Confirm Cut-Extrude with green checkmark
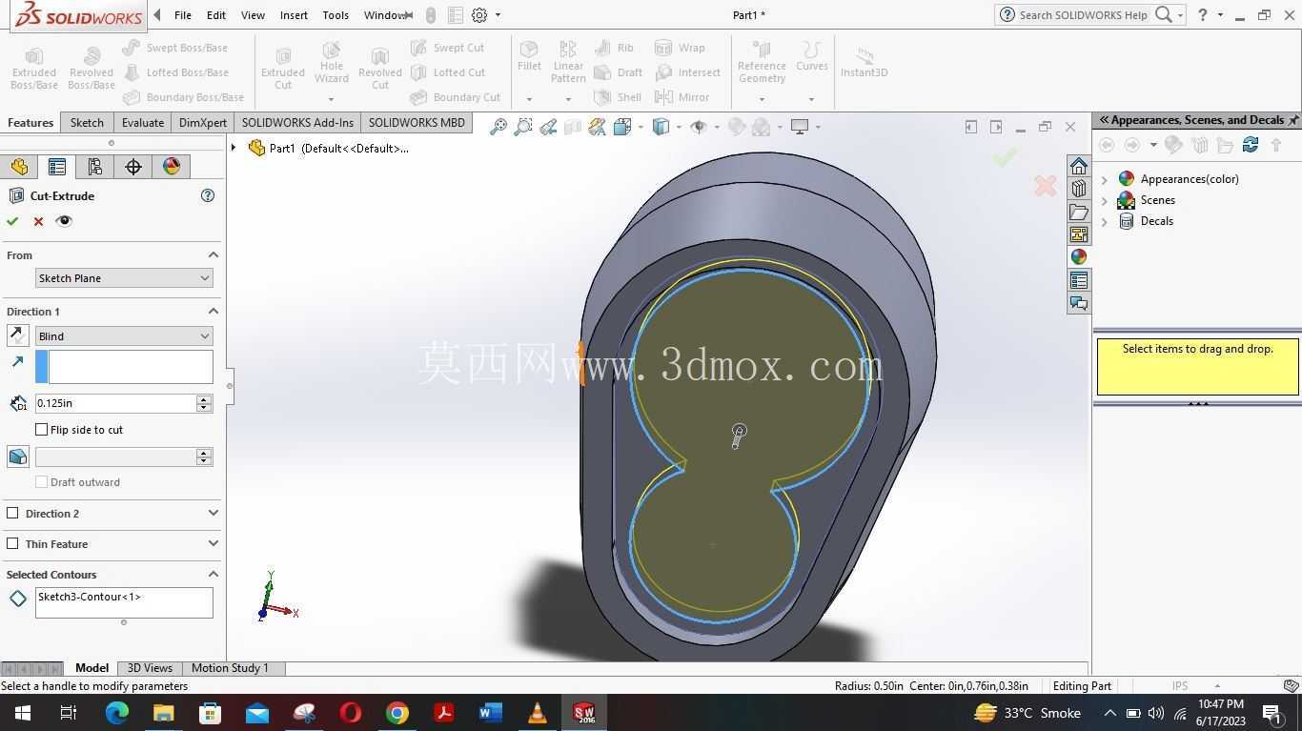The image size is (1302, 731). (x=12, y=221)
